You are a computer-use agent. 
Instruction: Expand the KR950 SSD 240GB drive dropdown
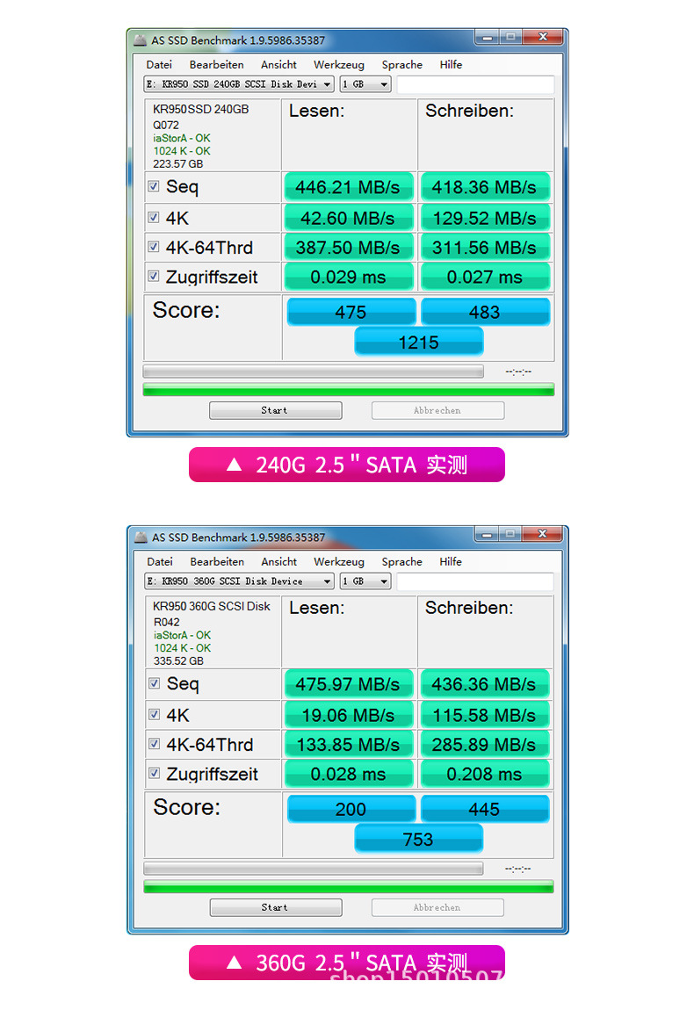point(238,84)
